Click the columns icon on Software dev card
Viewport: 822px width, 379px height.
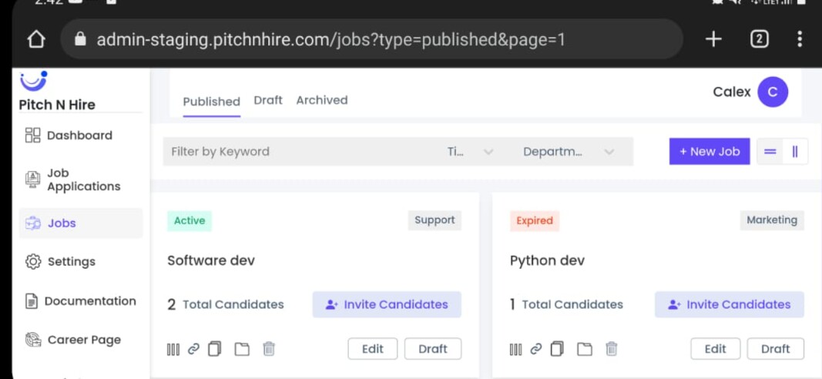coord(173,349)
